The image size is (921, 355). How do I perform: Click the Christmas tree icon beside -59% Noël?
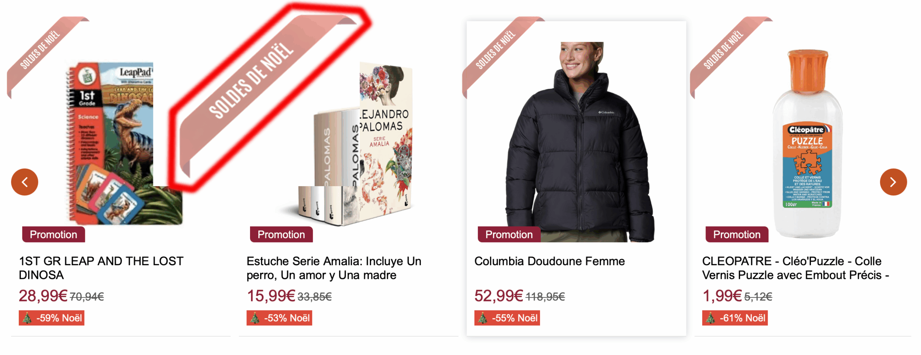(27, 318)
